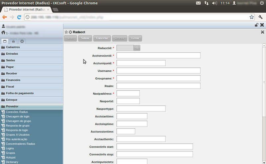The image size is (266, 164).
Task: Click the unlock padlock icon
Action: [x=256, y=25]
